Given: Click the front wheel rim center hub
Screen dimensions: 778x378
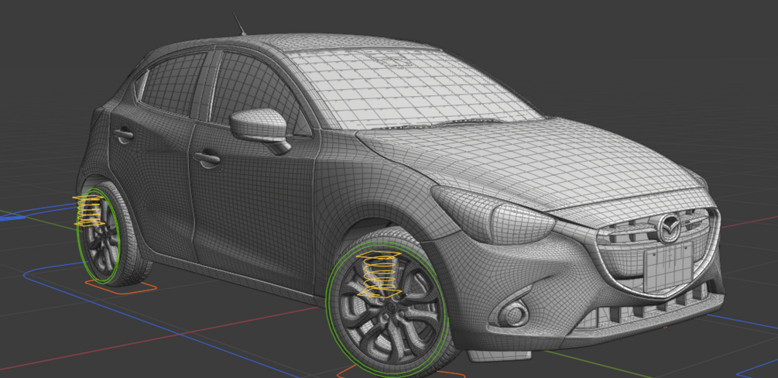Looking at the screenshot, I should (x=390, y=309).
